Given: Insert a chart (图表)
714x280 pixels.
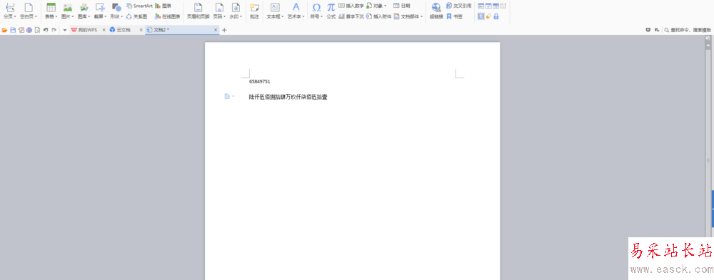Looking at the screenshot, I should (164, 6).
